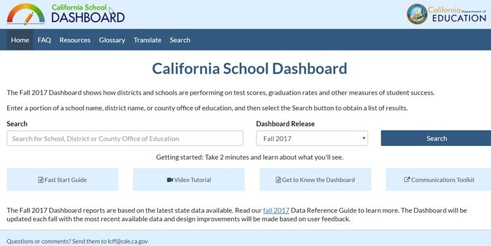The height and width of the screenshot is (246, 491).
Task: Go to the Home navigation item
Action: [x=20, y=40]
